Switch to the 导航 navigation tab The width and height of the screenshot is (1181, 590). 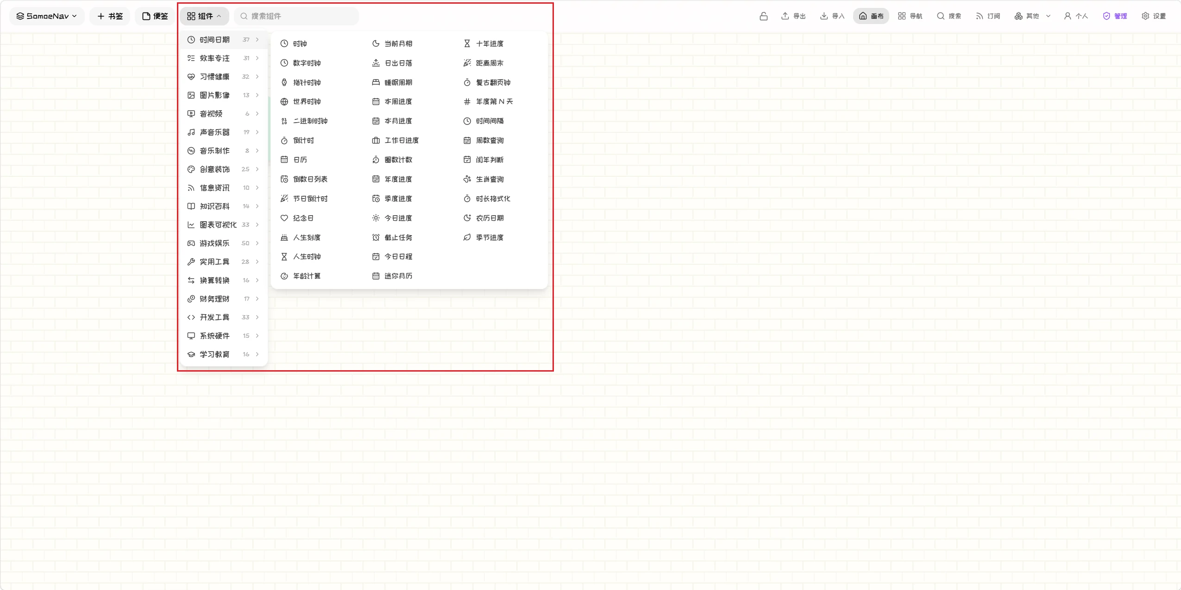coord(910,16)
